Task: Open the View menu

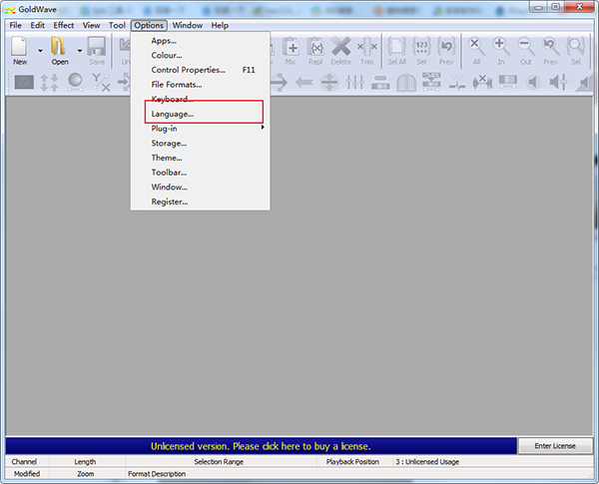Action: tap(91, 25)
